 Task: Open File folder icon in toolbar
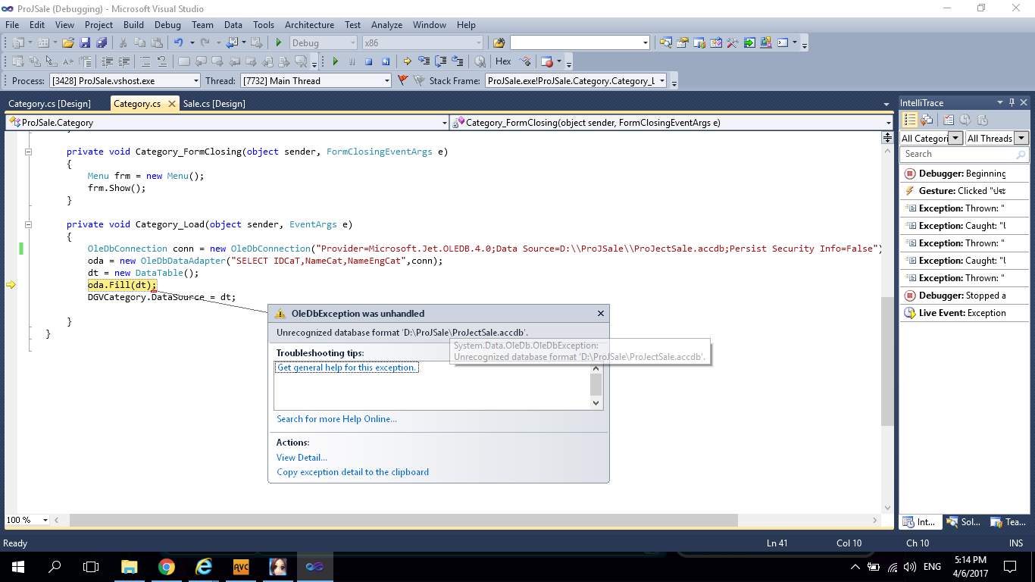(68, 42)
